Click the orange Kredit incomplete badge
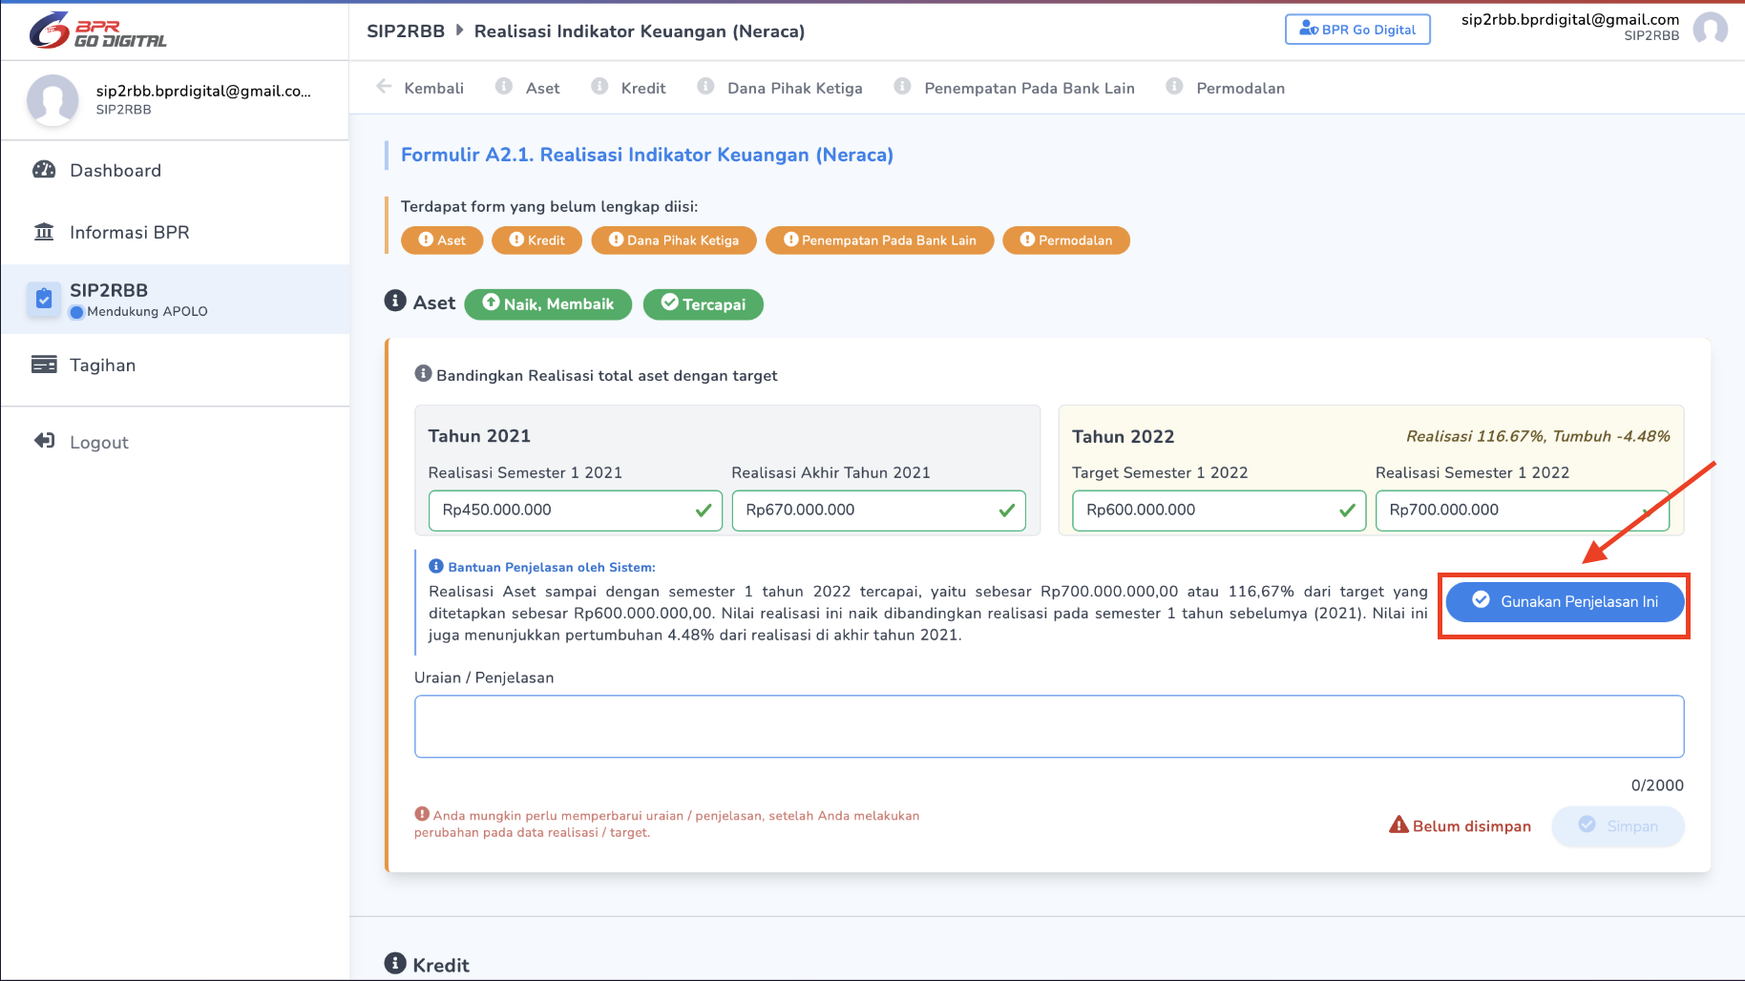The image size is (1745, 981). (536, 240)
